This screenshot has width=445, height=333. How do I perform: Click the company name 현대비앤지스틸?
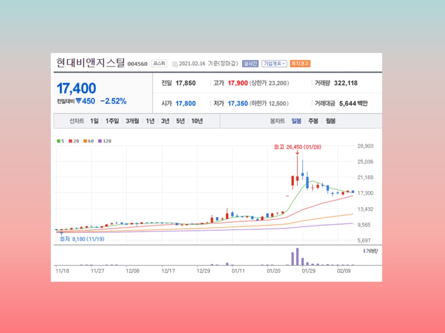(91, 63)
